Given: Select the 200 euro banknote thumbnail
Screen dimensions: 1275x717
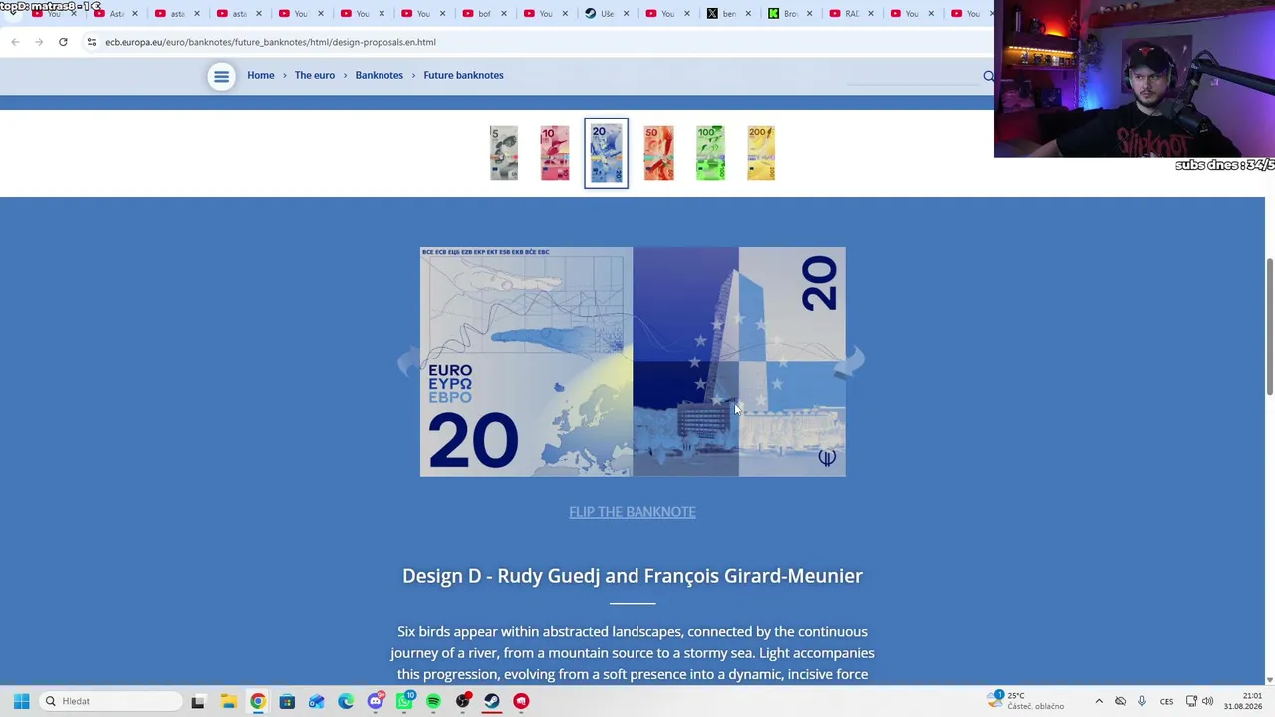Looking at the screenshot, I should click(761, 153).
